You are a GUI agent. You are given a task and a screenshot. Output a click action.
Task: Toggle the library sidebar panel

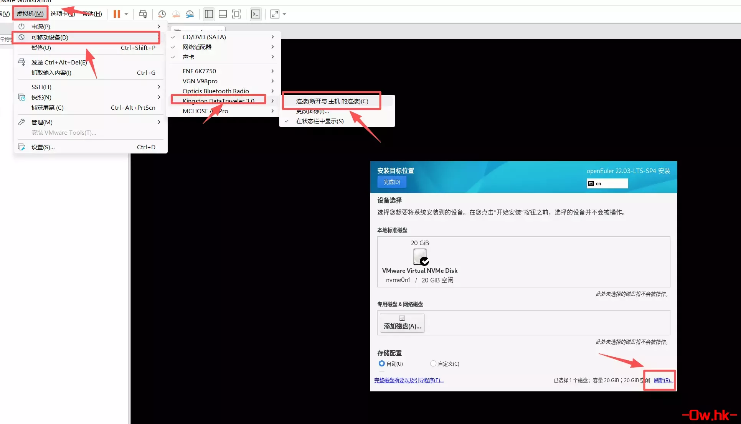pyautogui.click(x=209, y=14)
